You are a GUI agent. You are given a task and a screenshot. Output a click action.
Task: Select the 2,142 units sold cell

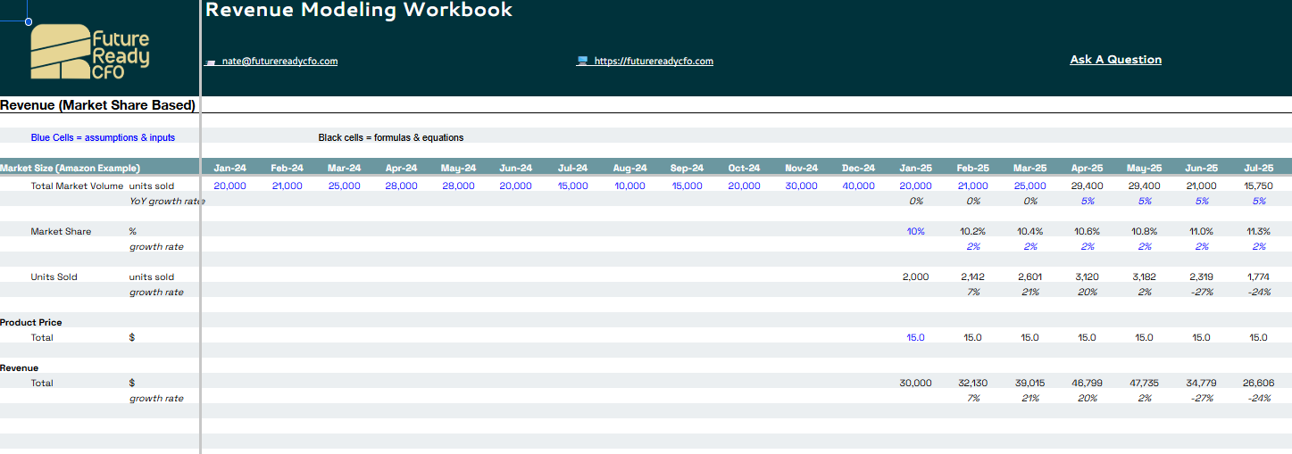[973, 277]
